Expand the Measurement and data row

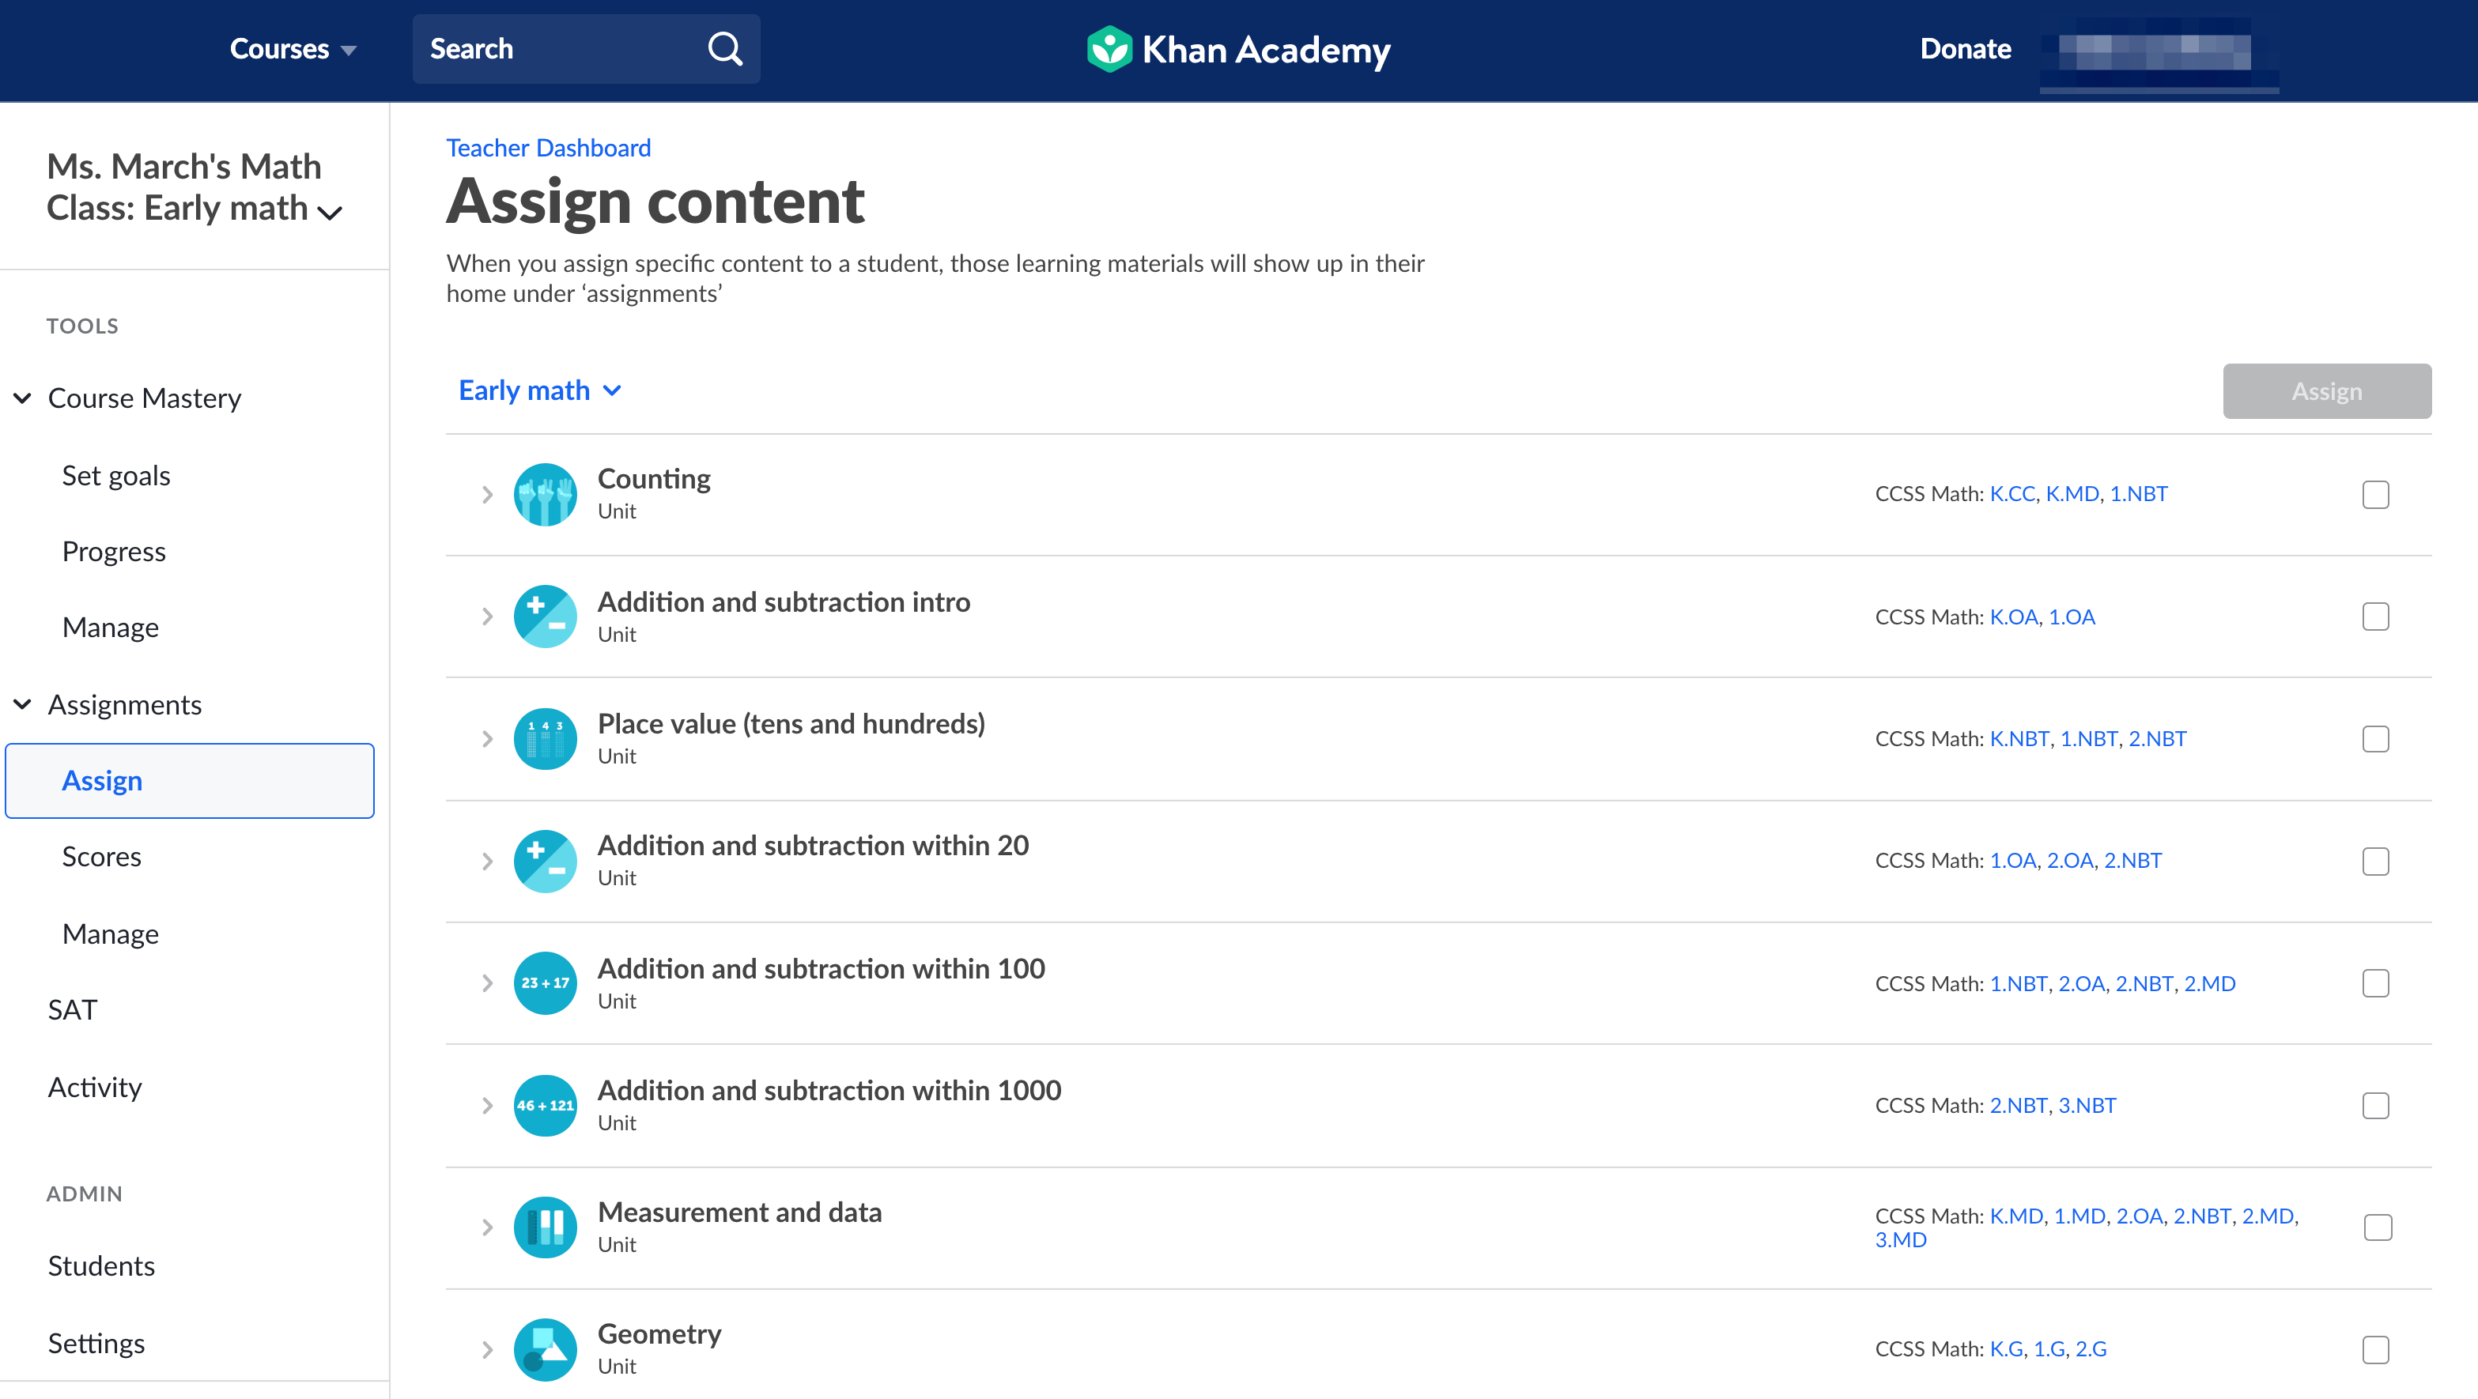click(x=488, y=1227)
